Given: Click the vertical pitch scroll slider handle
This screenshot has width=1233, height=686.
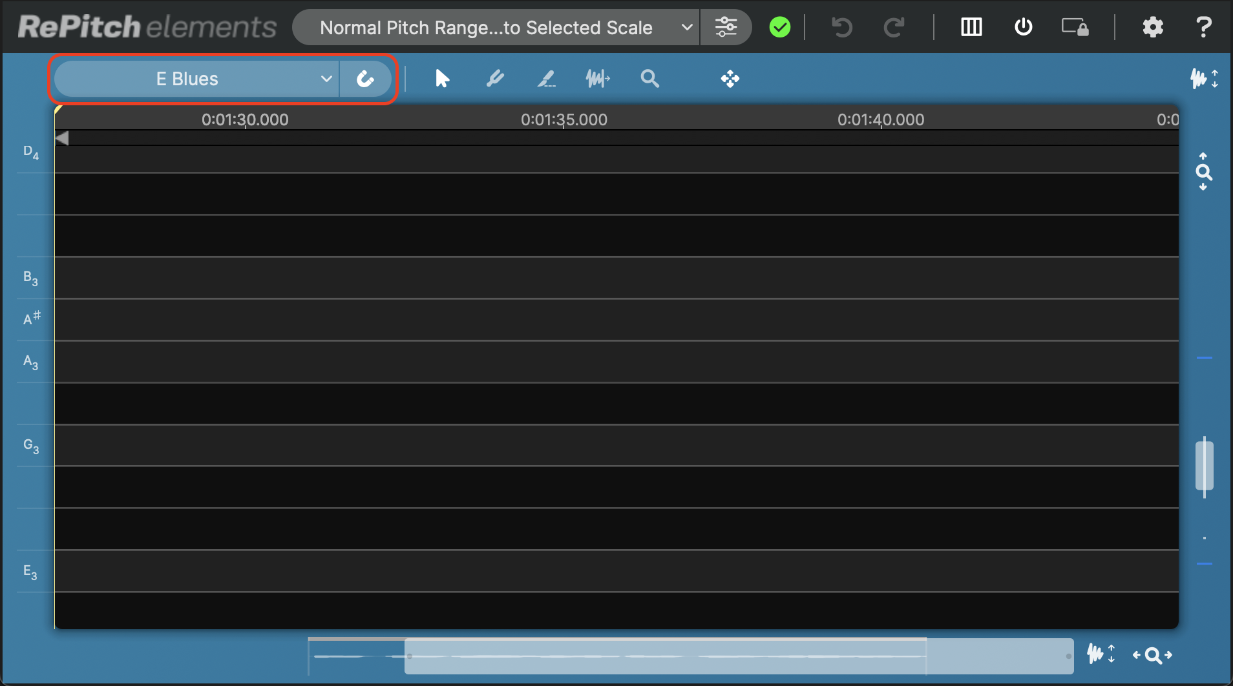Looking at the screenshot, I should (x=1204, y=466).
